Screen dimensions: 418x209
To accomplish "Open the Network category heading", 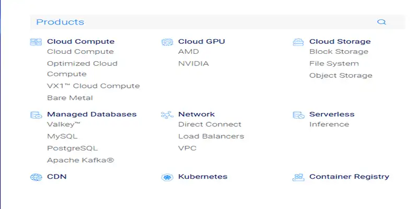I will point(196,114).
